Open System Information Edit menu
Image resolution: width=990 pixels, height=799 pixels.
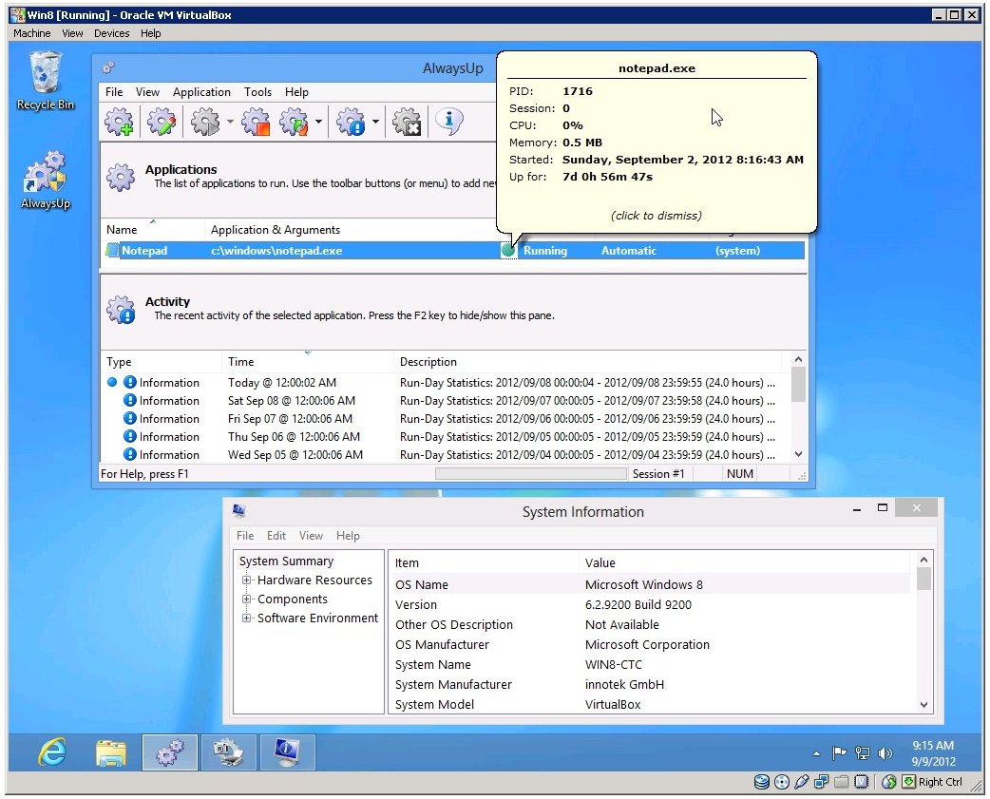pyautogui.click(x=276, y=536)
